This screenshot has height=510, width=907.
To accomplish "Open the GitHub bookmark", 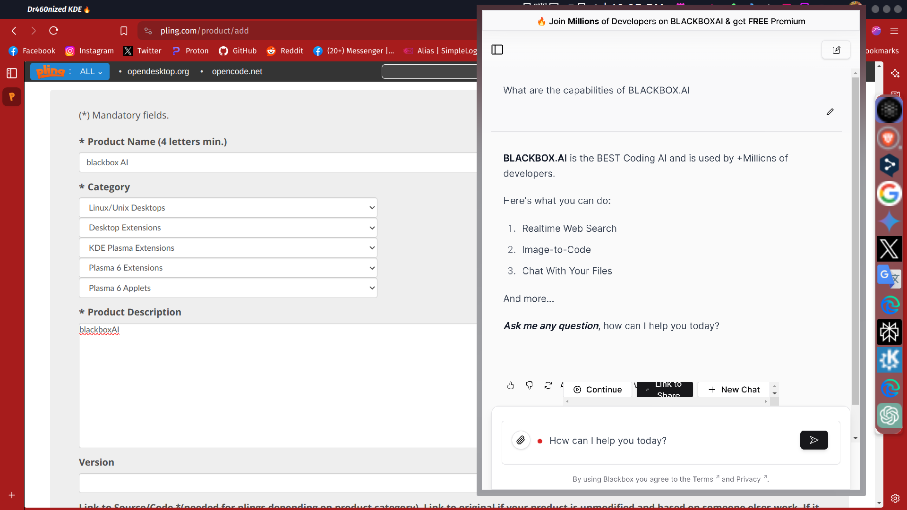I will 238,51.
